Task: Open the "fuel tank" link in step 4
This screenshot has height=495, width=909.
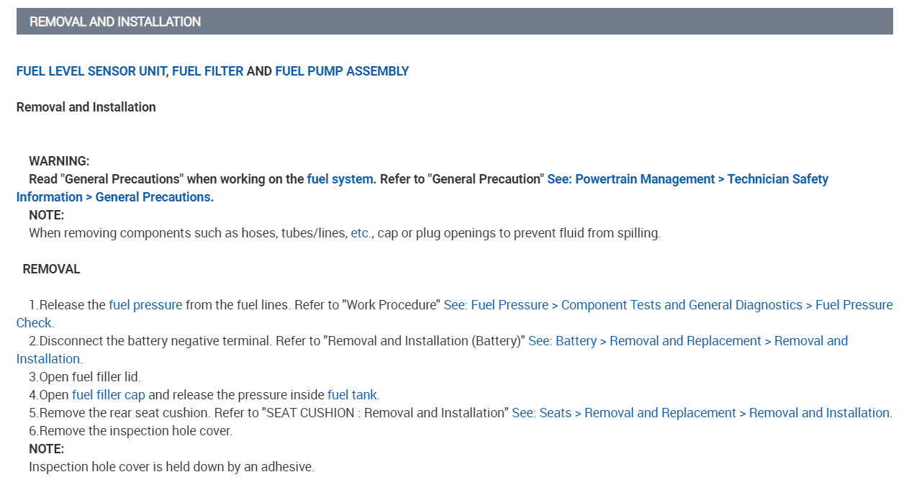Action: pos(352,395)
